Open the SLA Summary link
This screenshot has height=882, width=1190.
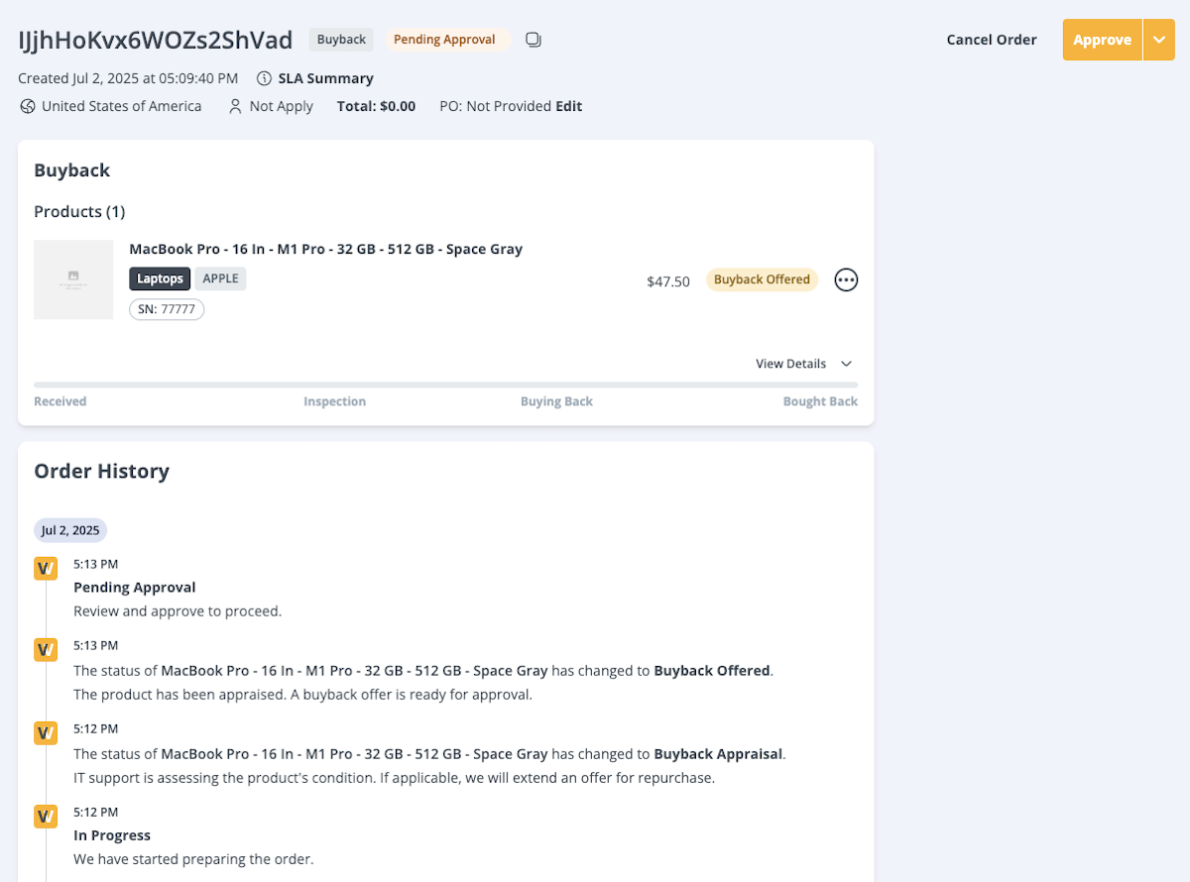[325, 78]
